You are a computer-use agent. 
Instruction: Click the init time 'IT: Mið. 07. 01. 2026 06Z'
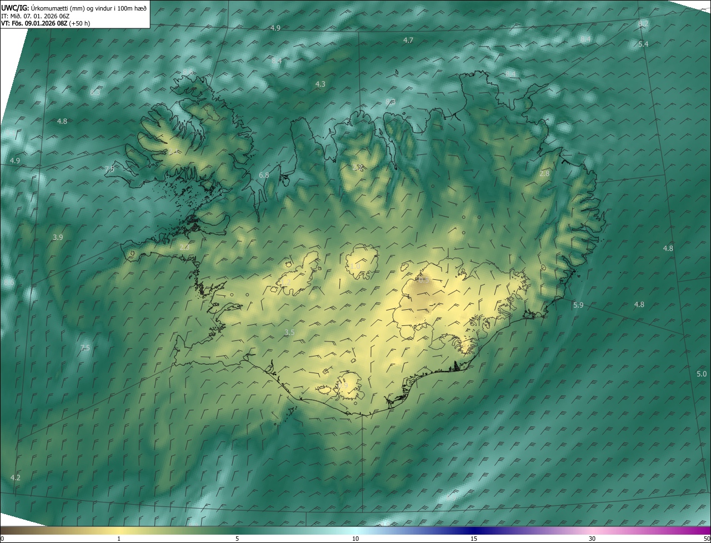pyautogui.click(x=35, y=16)
